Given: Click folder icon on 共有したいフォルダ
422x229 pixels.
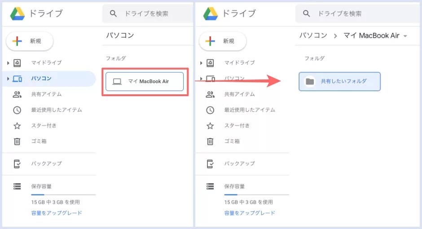Looking at the screenshot, I should tap(310, 81).
